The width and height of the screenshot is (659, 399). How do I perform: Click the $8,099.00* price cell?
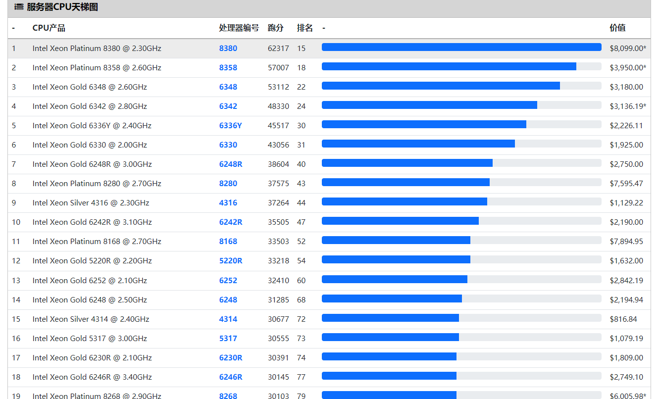click(628, 49)
